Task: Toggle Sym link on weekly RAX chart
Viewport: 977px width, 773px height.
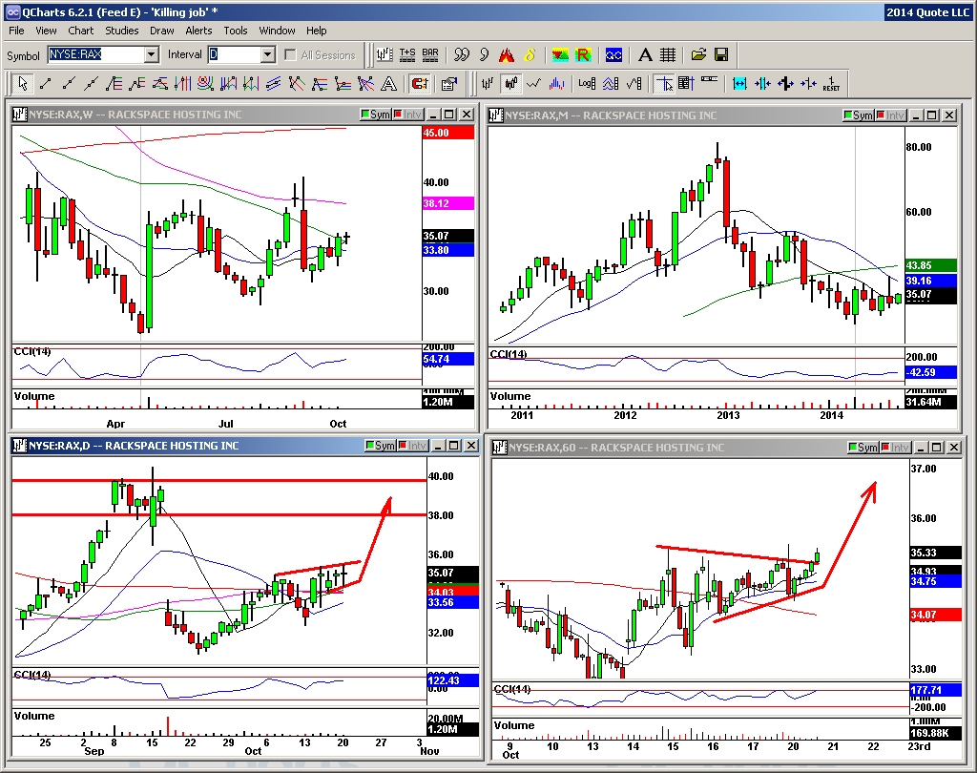Action: (x=376, y=115)
